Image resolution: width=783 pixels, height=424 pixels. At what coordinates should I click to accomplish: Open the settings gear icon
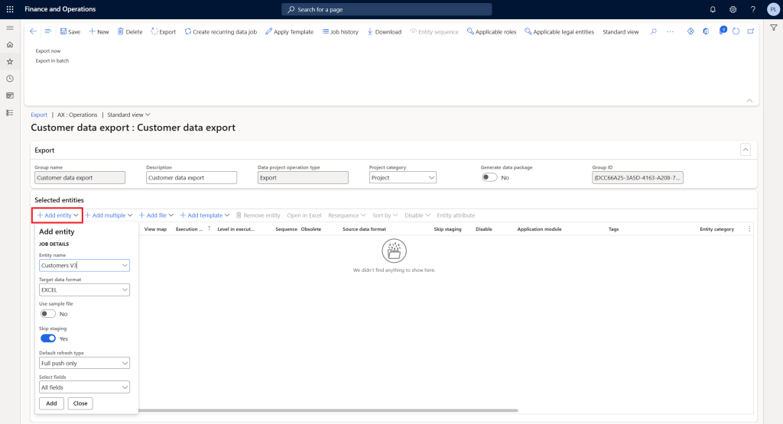tap(733, 9)
